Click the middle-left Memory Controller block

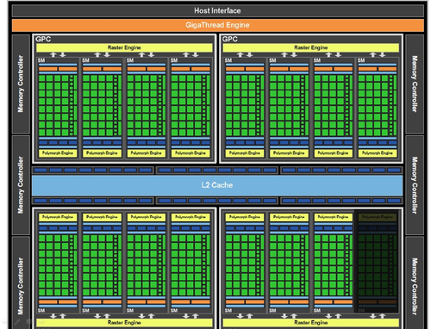coord(21,185)
